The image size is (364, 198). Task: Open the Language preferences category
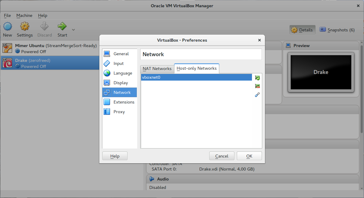click(120, 73)
